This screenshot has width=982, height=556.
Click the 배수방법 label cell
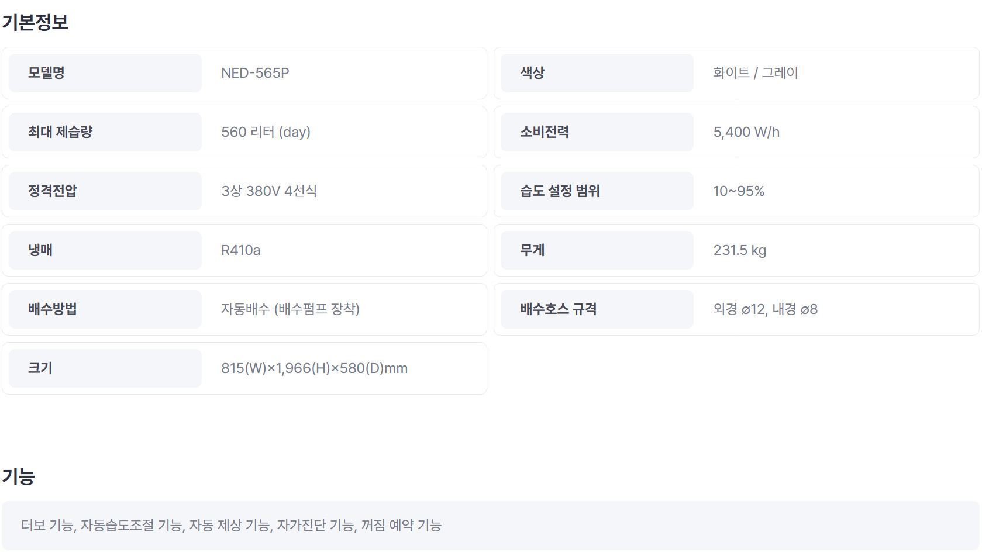pos(105,309)
